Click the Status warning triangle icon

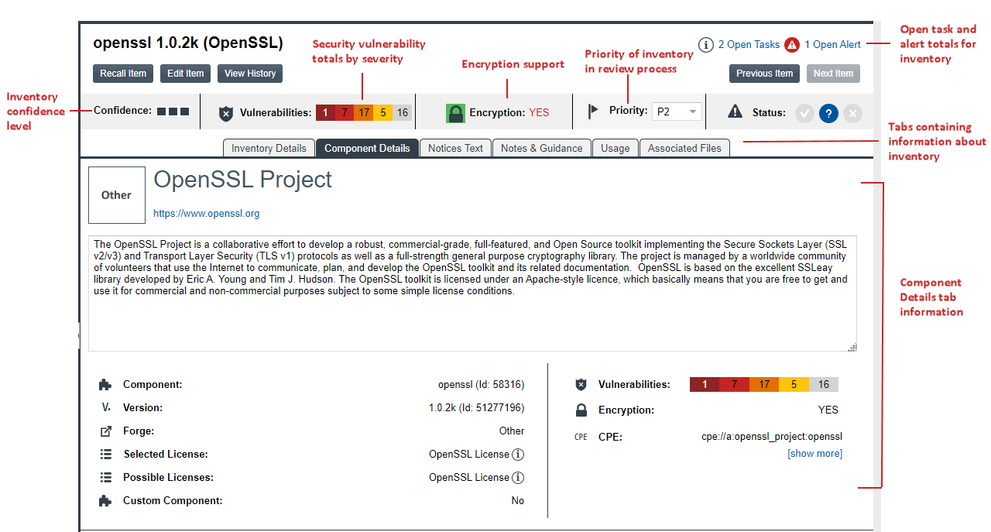click(735, 112)
